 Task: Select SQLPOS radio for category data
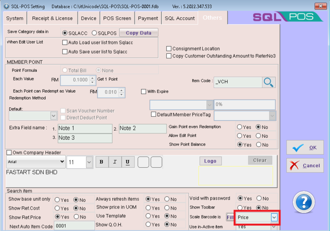[94, 33]
